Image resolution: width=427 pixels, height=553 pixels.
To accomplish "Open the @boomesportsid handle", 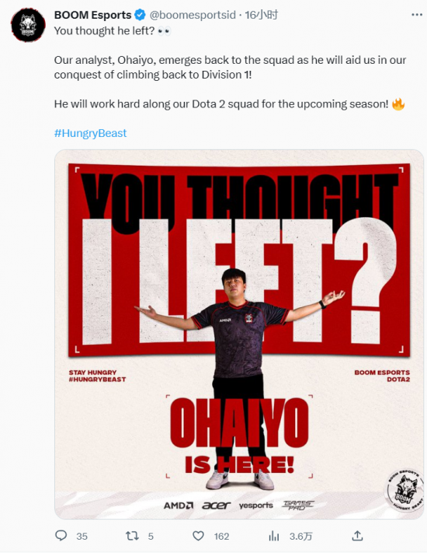I will point(193,15).
